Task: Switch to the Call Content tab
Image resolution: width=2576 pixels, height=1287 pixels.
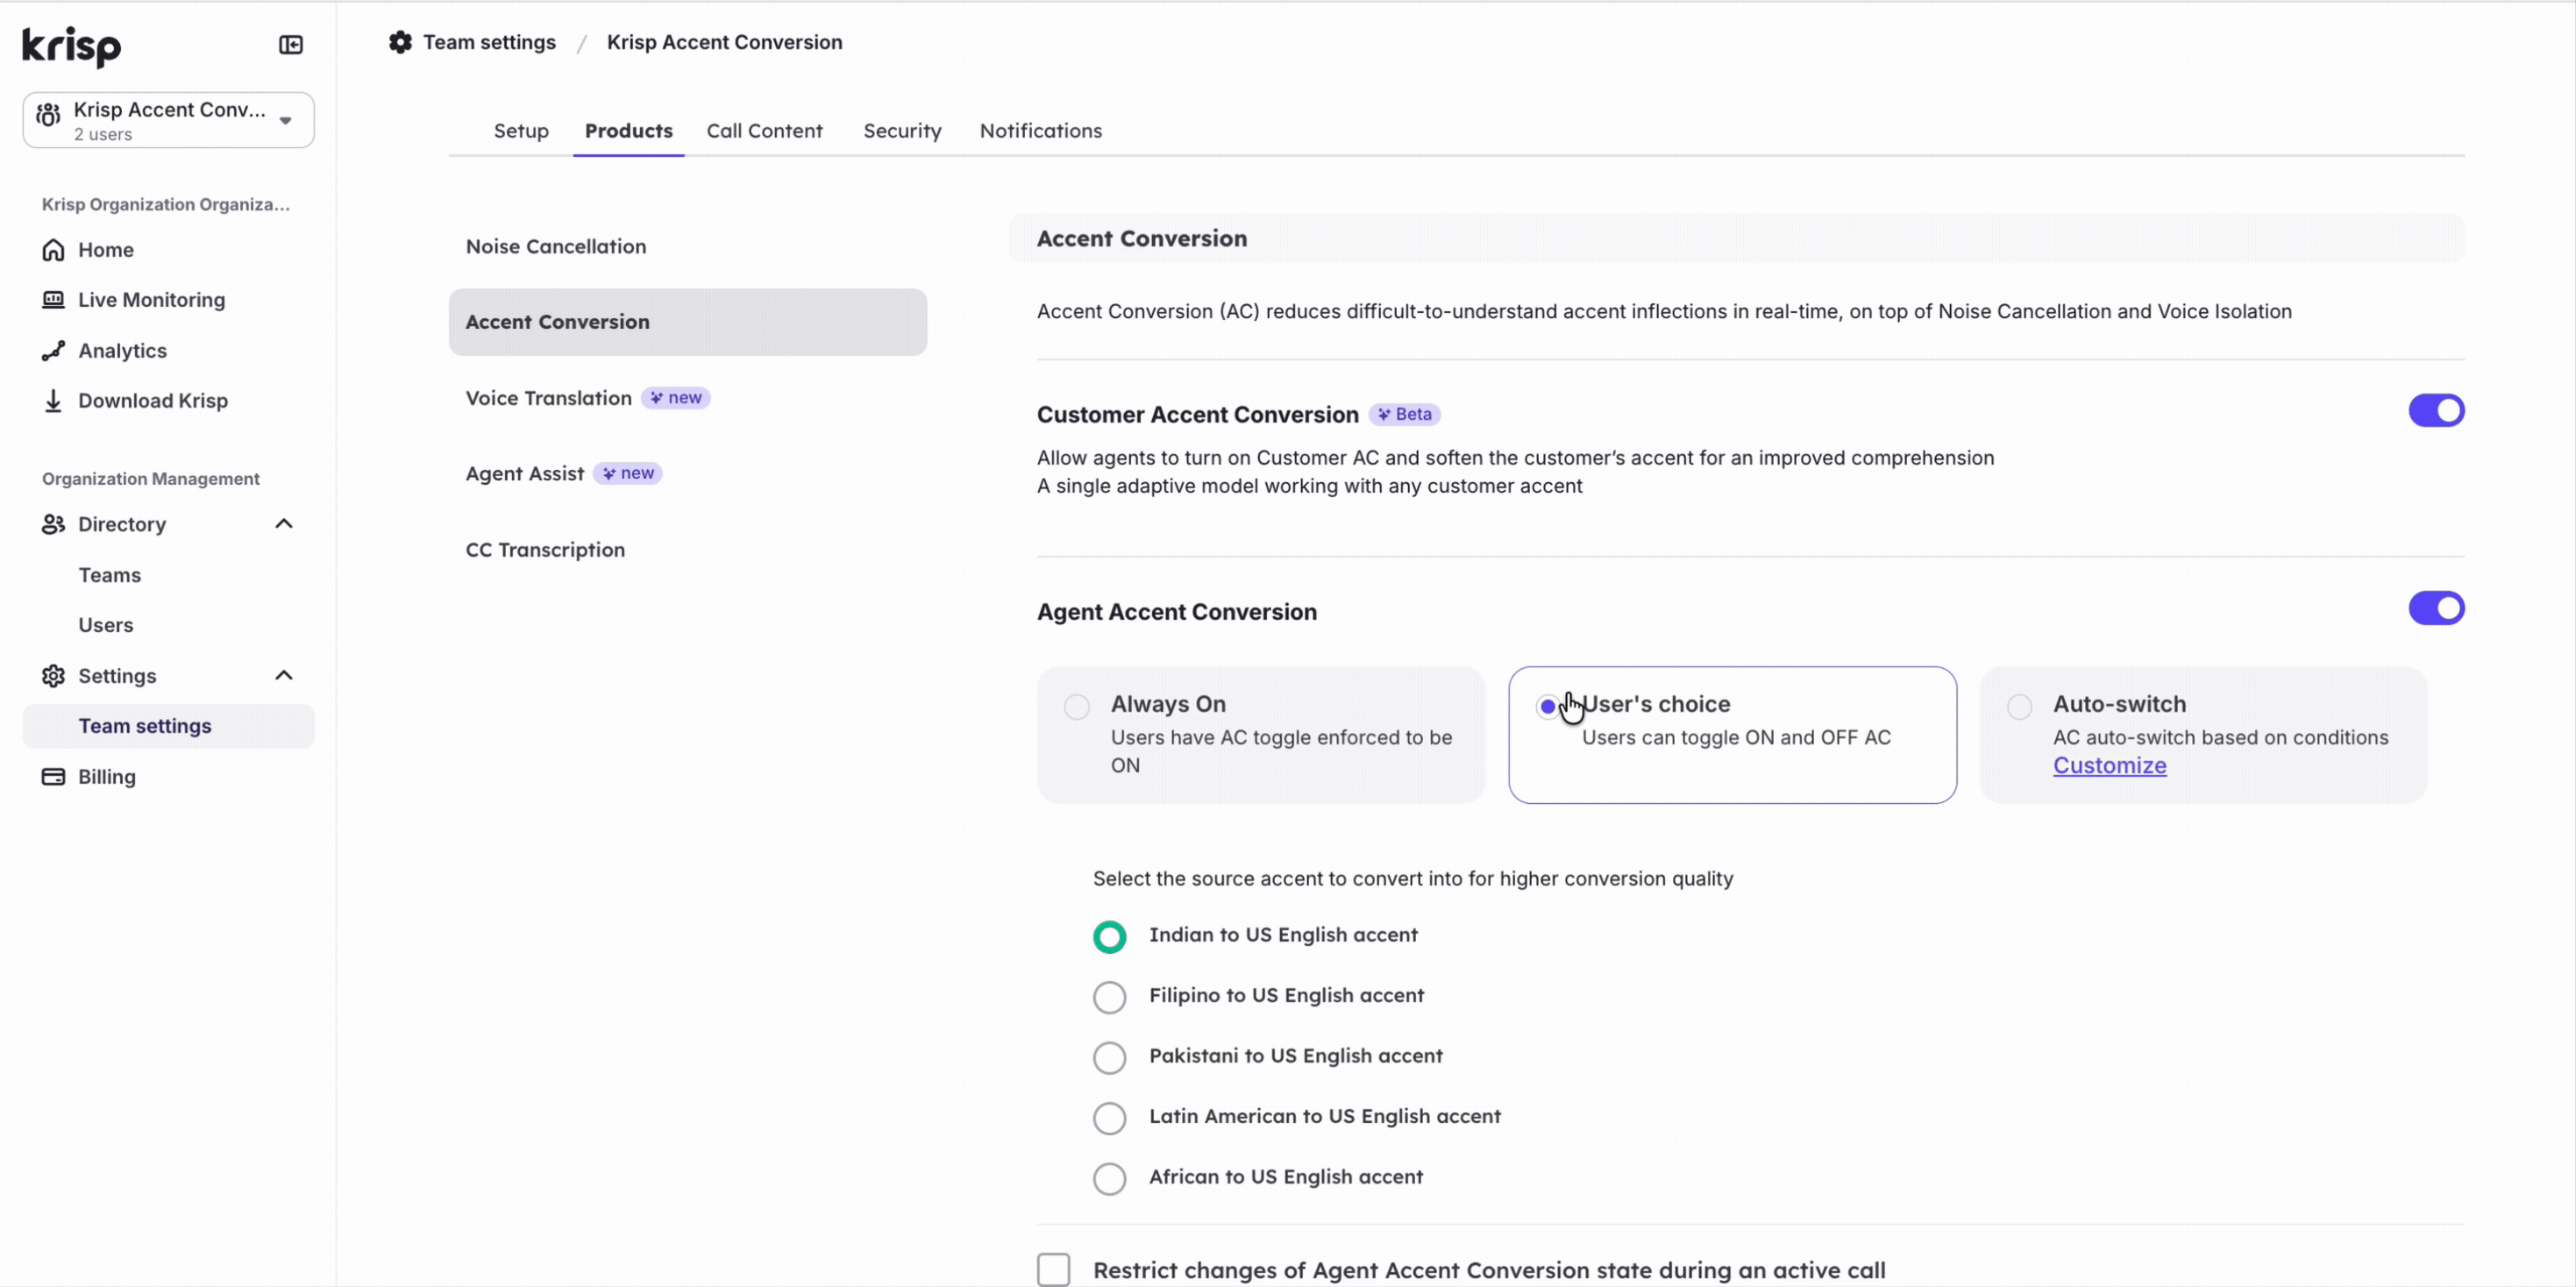Action: coord(764,131)
